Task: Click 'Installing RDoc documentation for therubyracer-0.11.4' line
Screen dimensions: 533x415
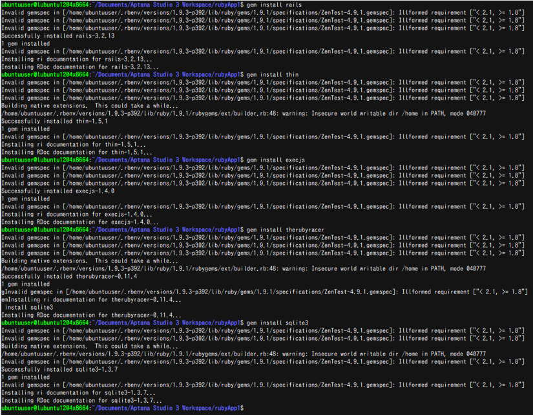Action: (91, 315)
